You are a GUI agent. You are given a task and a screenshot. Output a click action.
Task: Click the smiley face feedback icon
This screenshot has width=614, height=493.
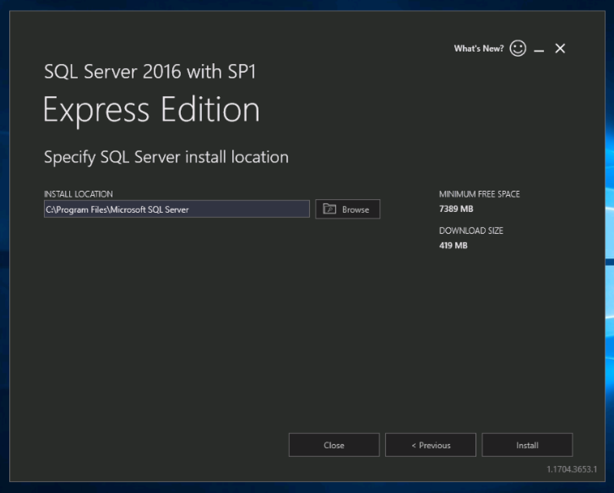[x=518, y=48]
